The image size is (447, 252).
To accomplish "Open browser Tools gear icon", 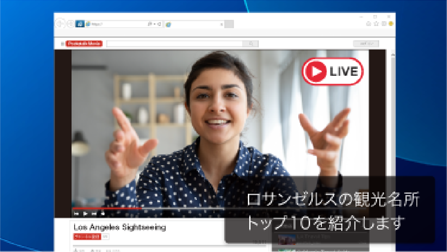I will (384, 24).
